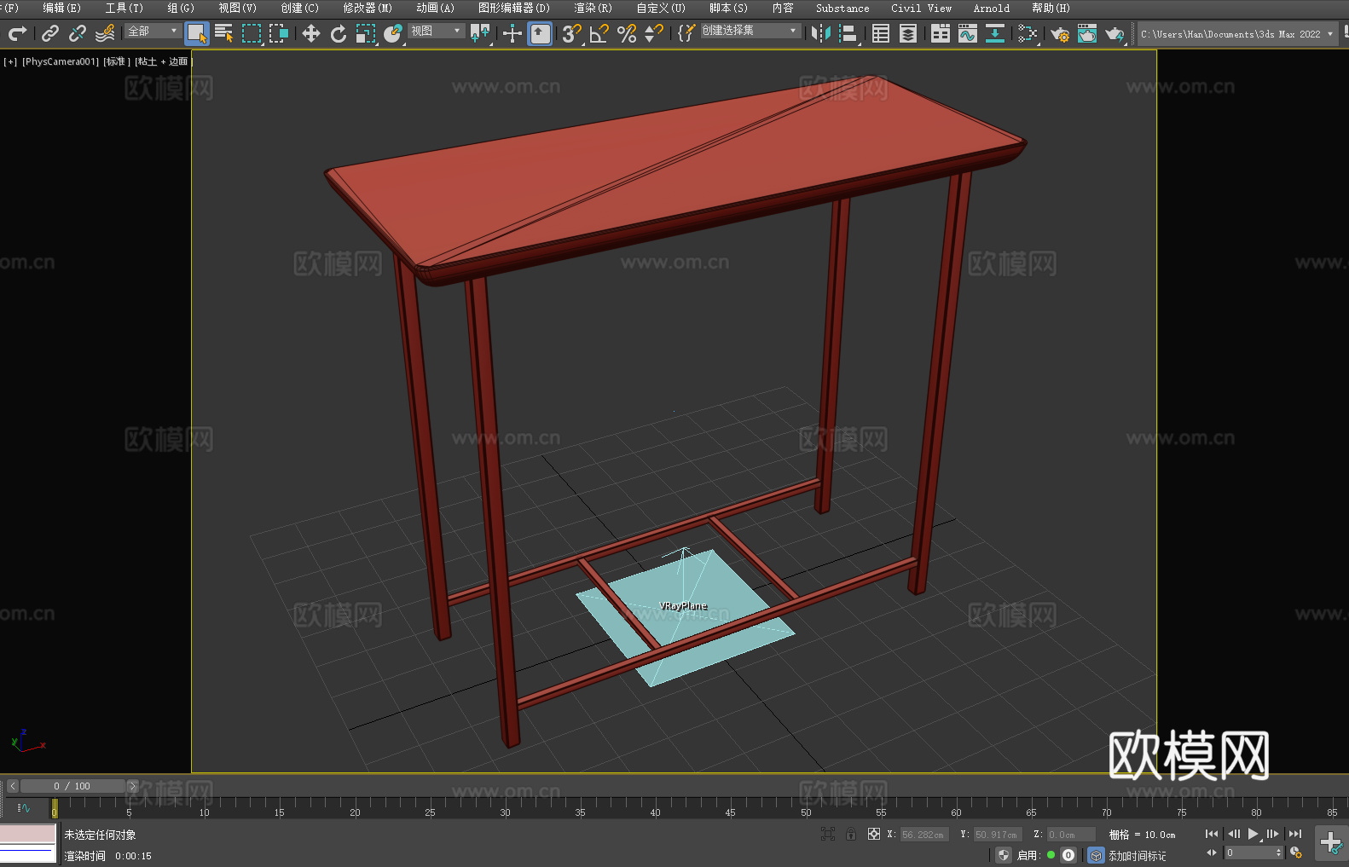
Task: Open the Arnold menu
Action: tap(992, 8)
